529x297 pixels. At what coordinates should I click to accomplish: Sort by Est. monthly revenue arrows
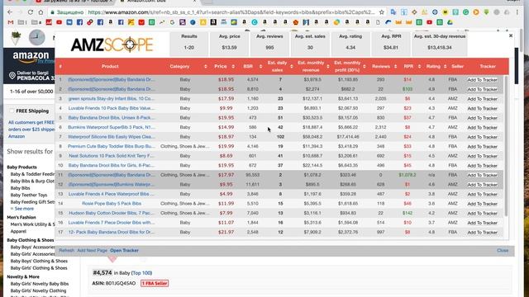tap(328, 67)
